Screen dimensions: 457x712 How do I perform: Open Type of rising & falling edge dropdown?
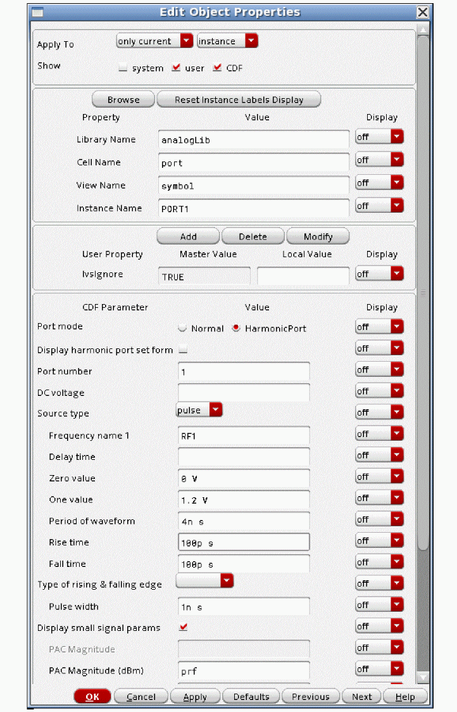(204, 580)
